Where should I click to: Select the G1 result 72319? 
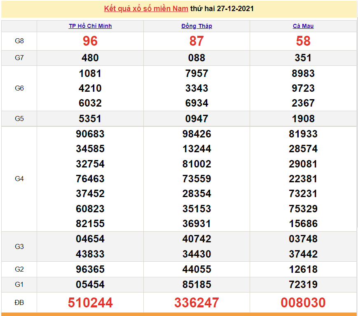point(303,284)
